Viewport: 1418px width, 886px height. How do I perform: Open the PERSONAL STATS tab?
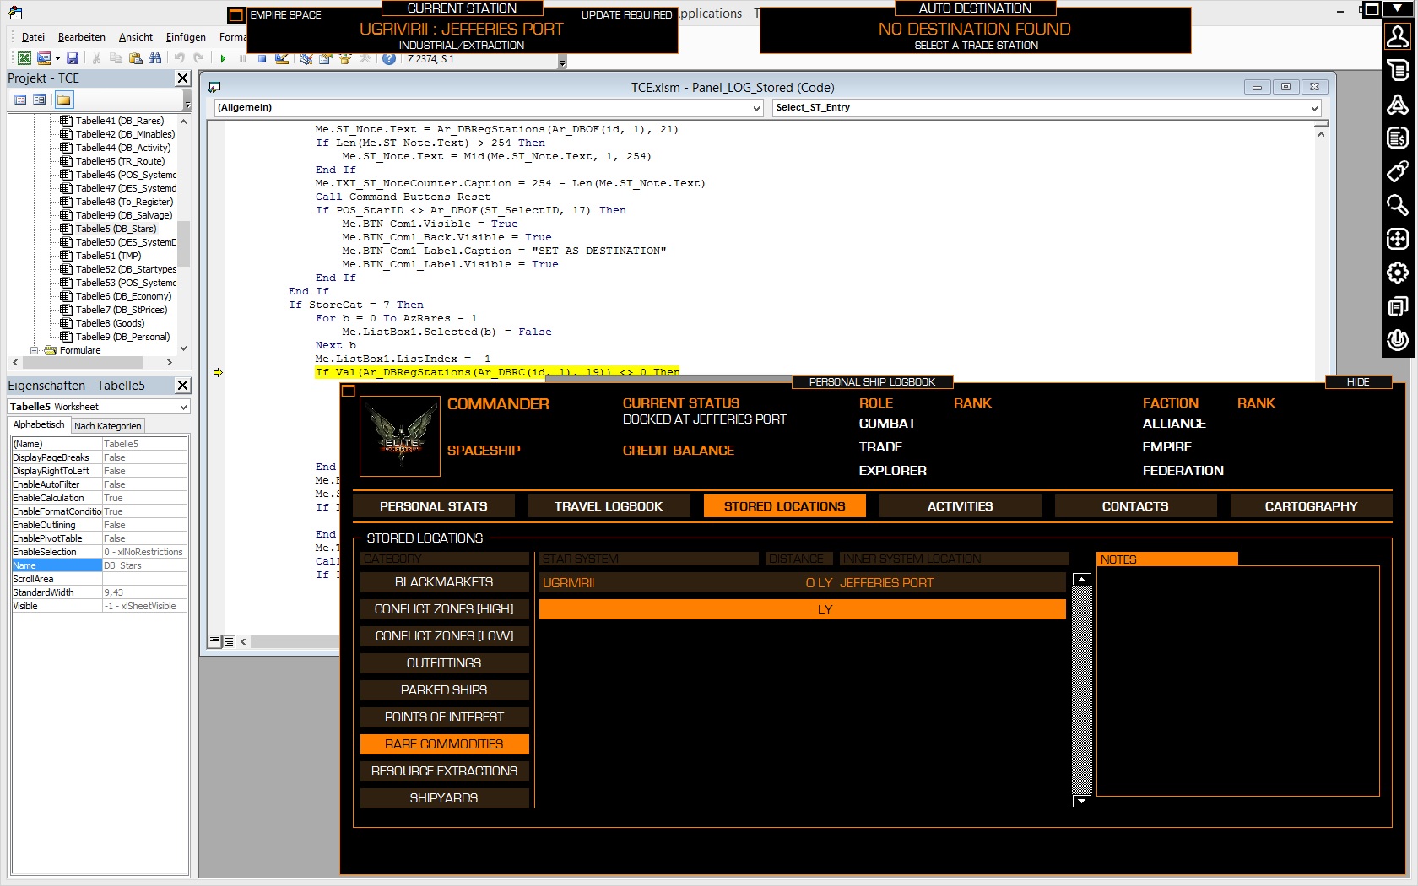pyautogui.click(x=434, y=506)
